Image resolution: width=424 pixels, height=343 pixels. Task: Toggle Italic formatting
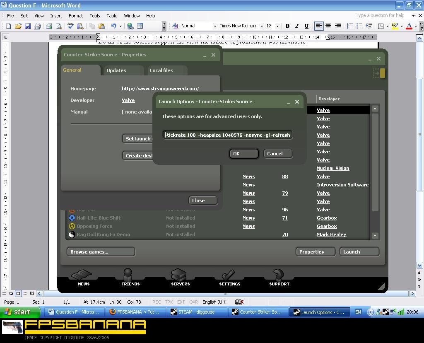(297, 26)
